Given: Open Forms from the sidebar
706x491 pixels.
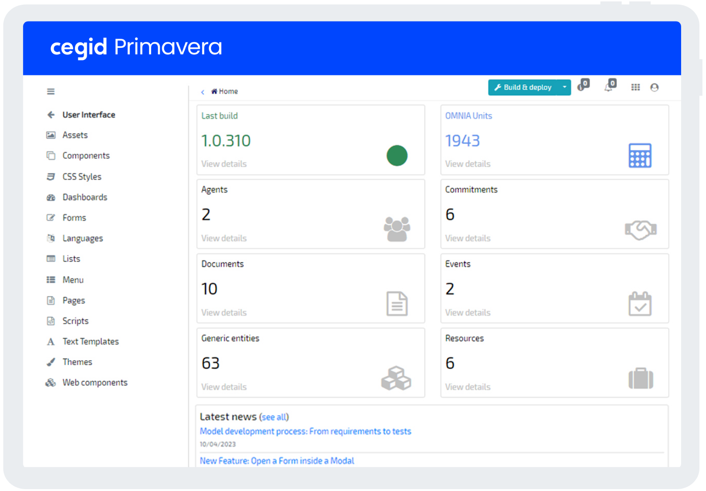Looking at the screenshot, I should pos(74,217).
